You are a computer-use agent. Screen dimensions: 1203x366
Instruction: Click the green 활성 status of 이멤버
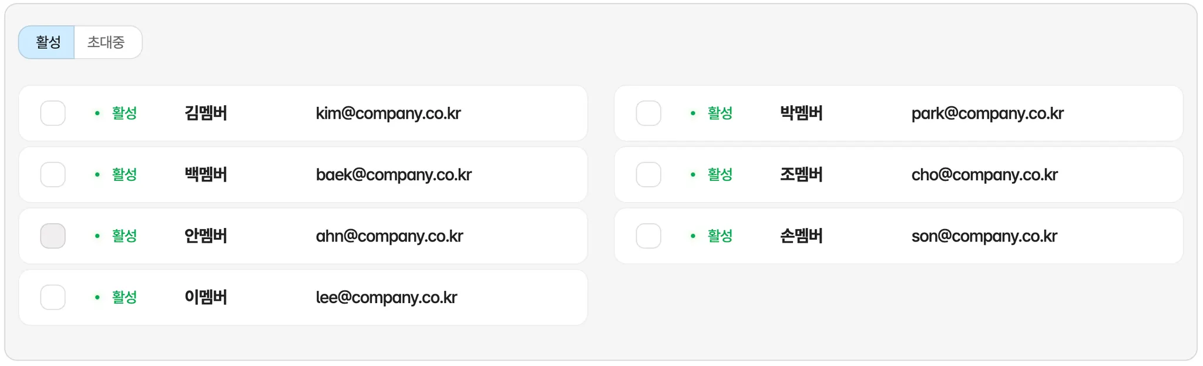(x=124, y=297)
